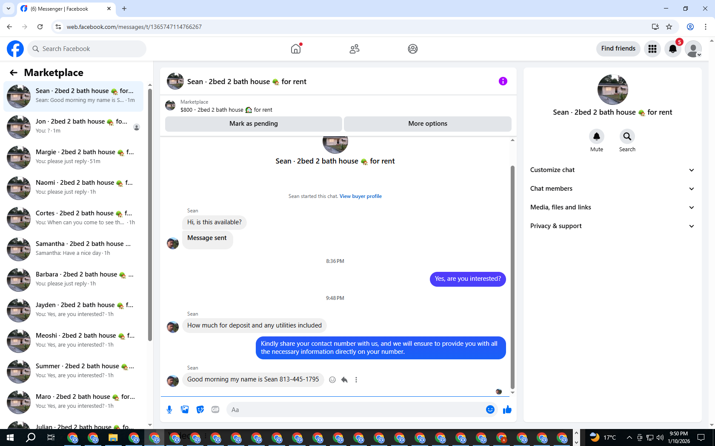Click the conversation list scrollbar
This screenshot has height=446, width=715.
click(x=150, y=215)
